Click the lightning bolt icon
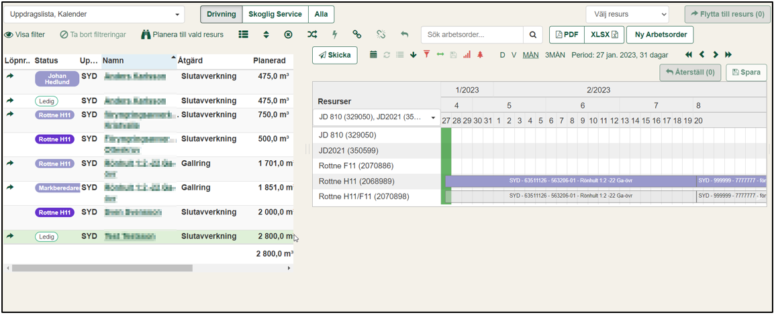Viewport: 776px width, 315px height. pos(335,34)
